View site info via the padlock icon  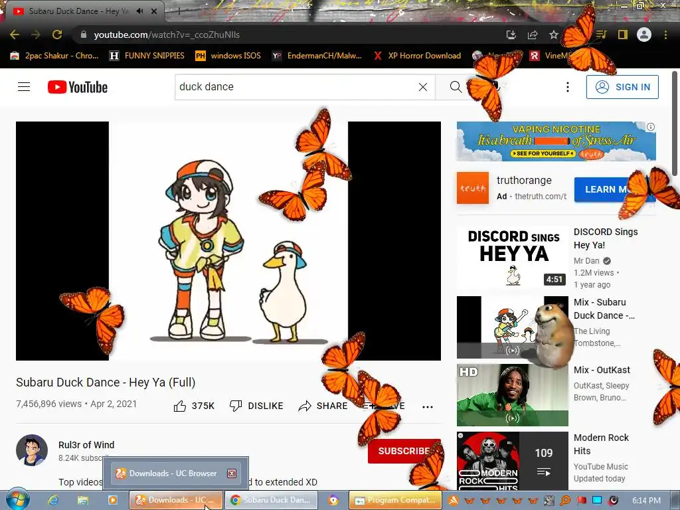click(84, 35)
